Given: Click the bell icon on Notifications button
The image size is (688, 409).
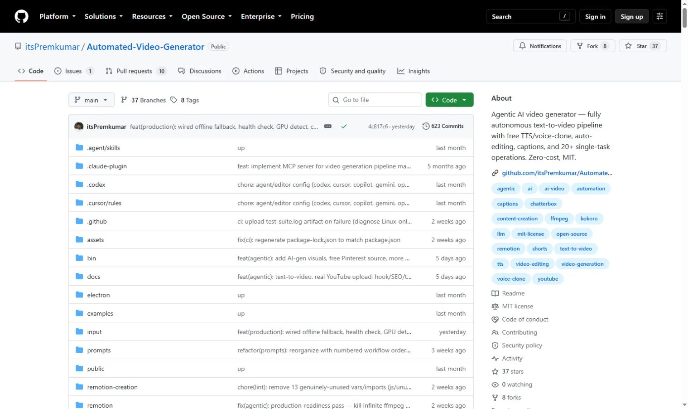Looking at the screenshot, I should (x=522, y=46).
